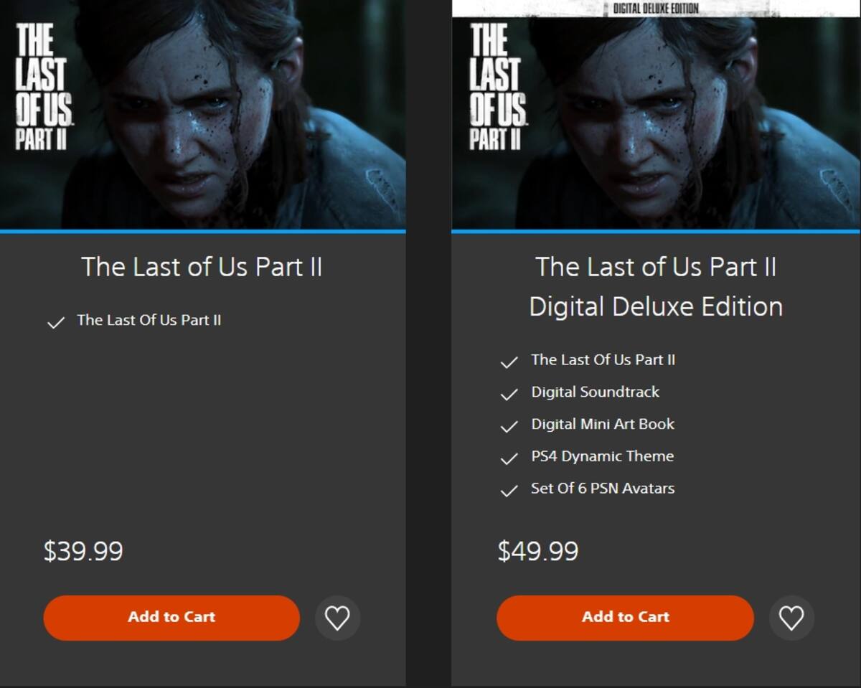Open the standard edition cover art thumbnail
Image resolution: width=861 pixels, height=688 pixels.
(202, 115)
